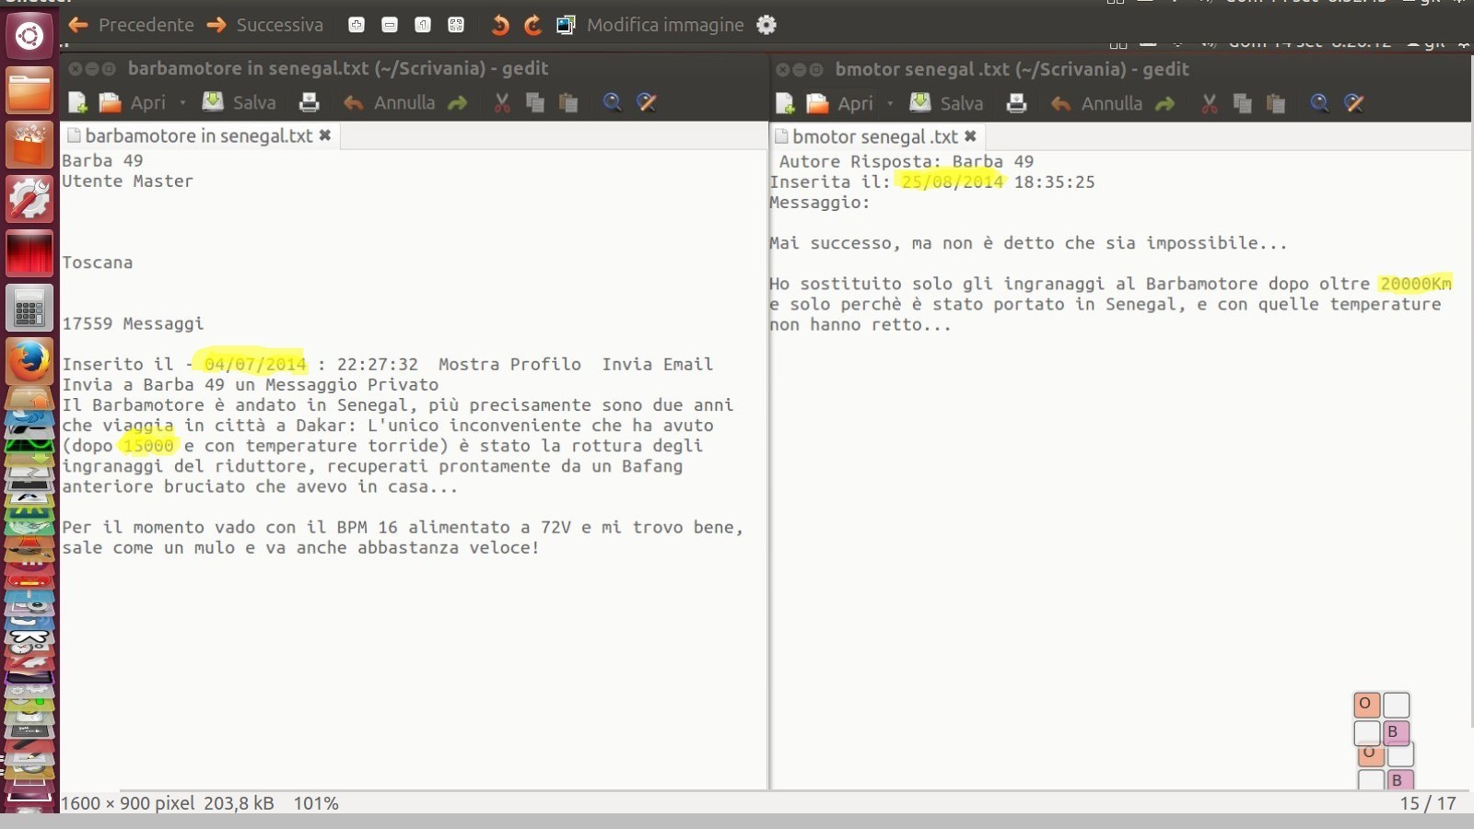Click highlighted value 15000
This screenshot has width=1474, height=829.
pos(148,445)
